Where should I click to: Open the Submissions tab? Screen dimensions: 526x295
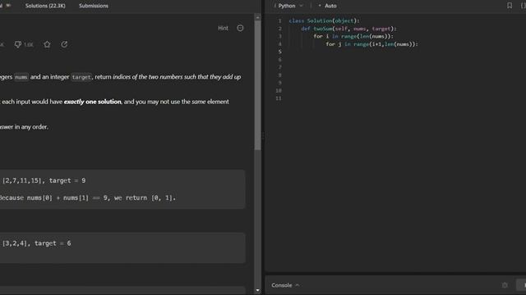(94, 6)
